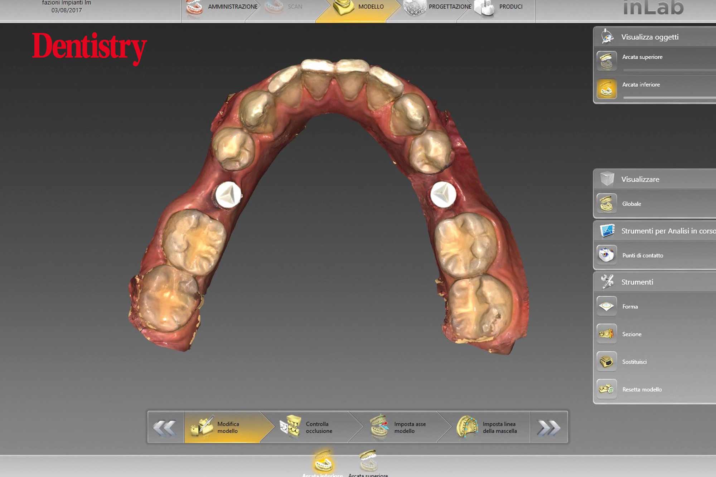Select the bottom Arcata superiore jaw icon
Image resolution: width=716 pixels, height=477 pixels.
pyautogui.click(x=368, y=461)
